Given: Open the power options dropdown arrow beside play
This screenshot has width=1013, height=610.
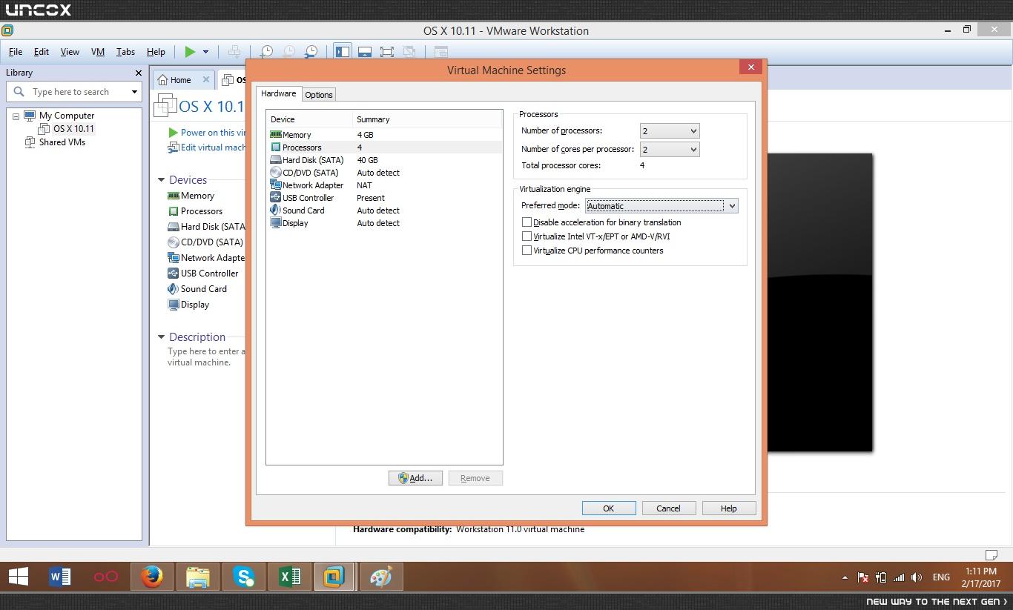Looking at the screenshot, I should [205, 52].
